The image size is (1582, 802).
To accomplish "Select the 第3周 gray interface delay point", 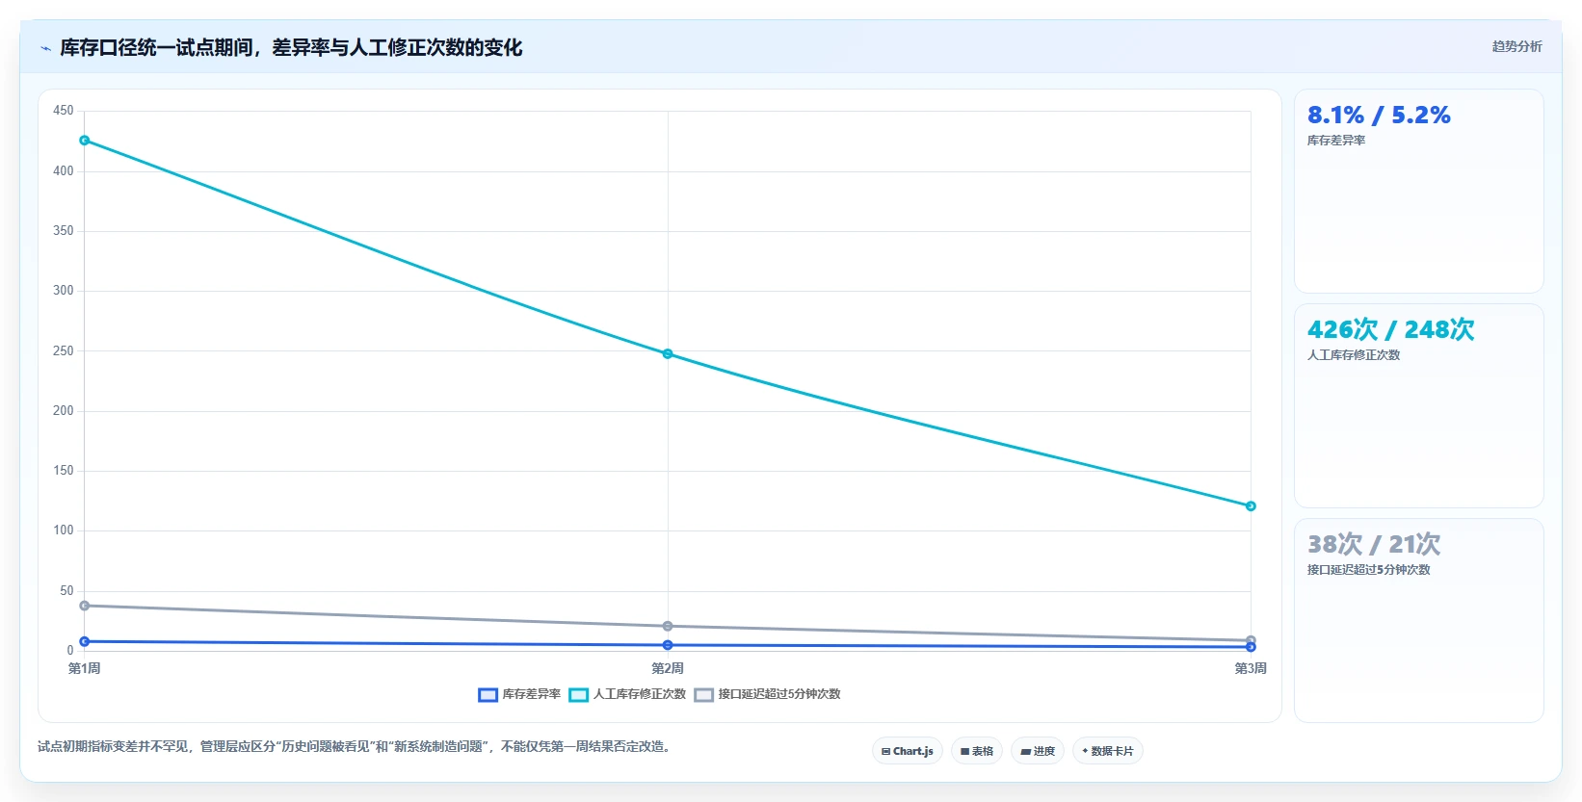I will (1251, 640).
